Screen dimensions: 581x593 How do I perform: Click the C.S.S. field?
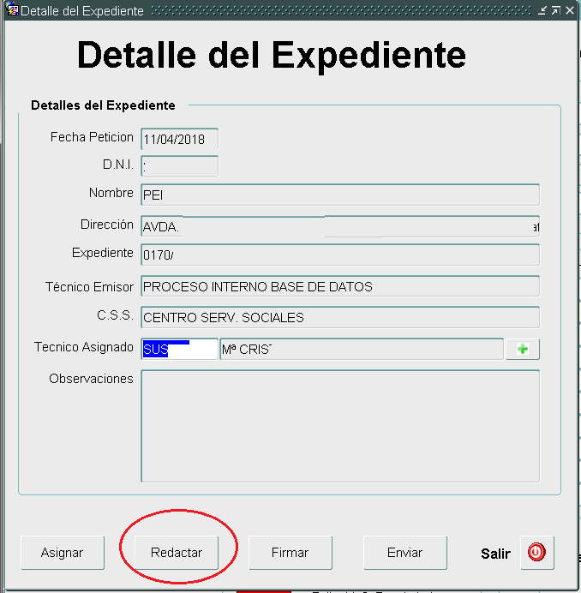click(340, 317)
